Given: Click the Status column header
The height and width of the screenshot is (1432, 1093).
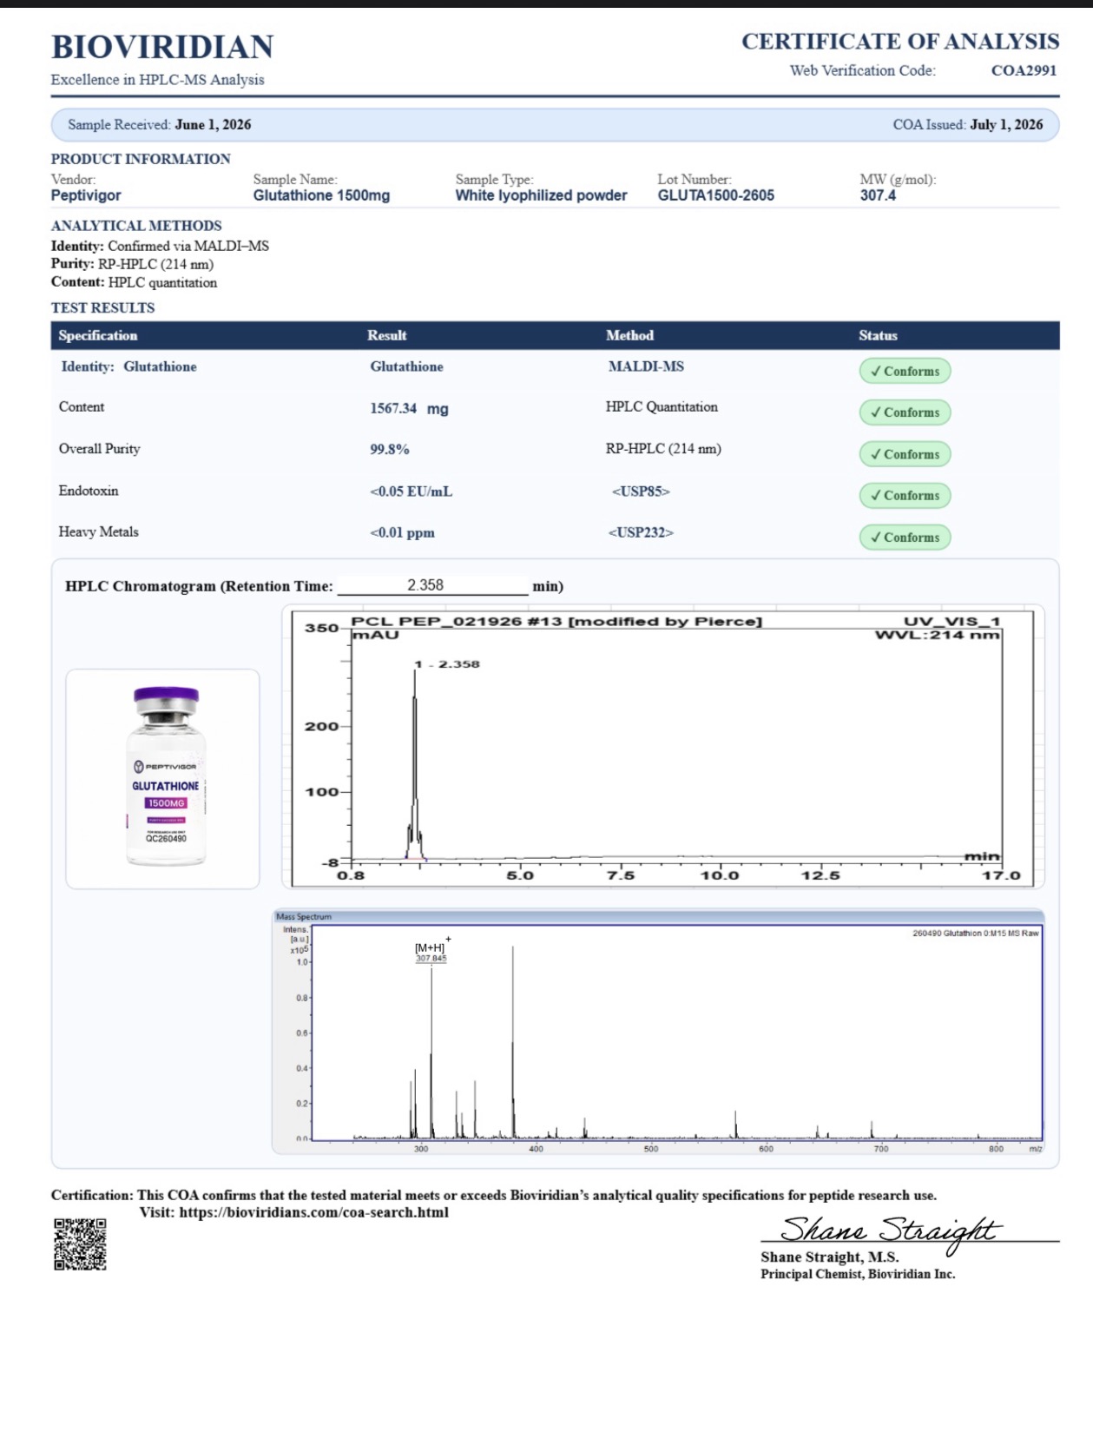Looking at the screenshot, I should coord(878,335).
